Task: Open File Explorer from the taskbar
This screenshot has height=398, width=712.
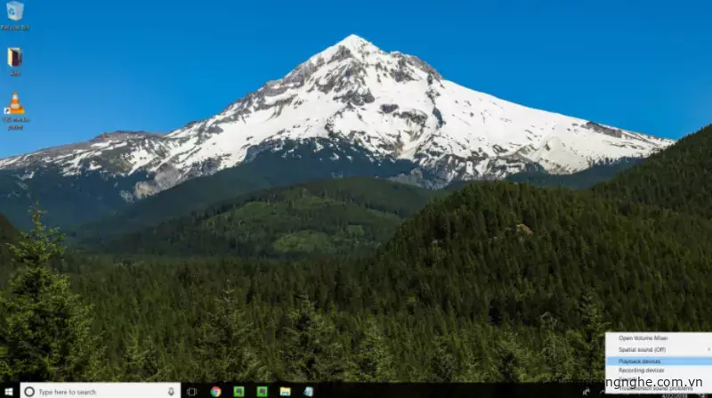Action: coord(285,391)
